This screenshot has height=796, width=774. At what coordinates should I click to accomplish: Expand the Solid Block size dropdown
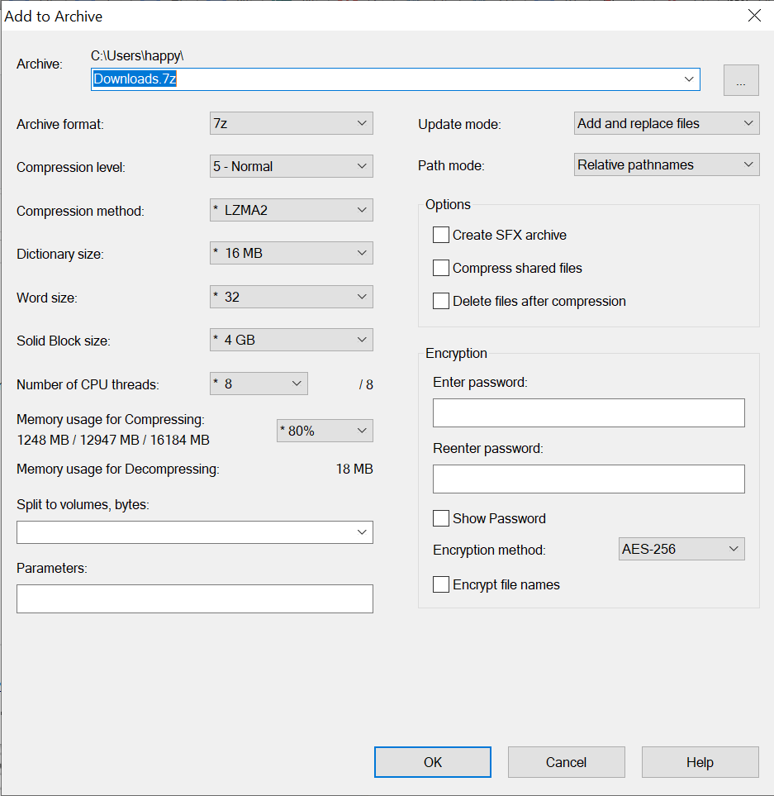(291, 340)
